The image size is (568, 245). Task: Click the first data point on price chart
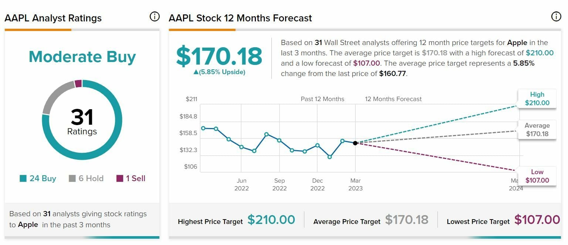[203, 128]
